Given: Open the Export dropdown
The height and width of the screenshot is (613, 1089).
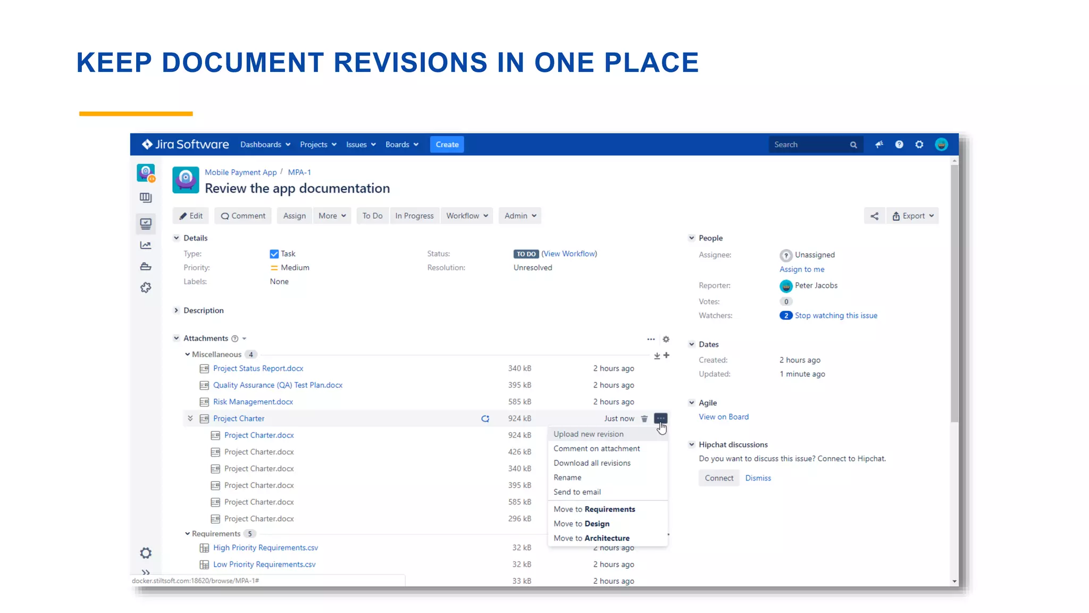Looking at the screenshot, I should click(912, 216).
